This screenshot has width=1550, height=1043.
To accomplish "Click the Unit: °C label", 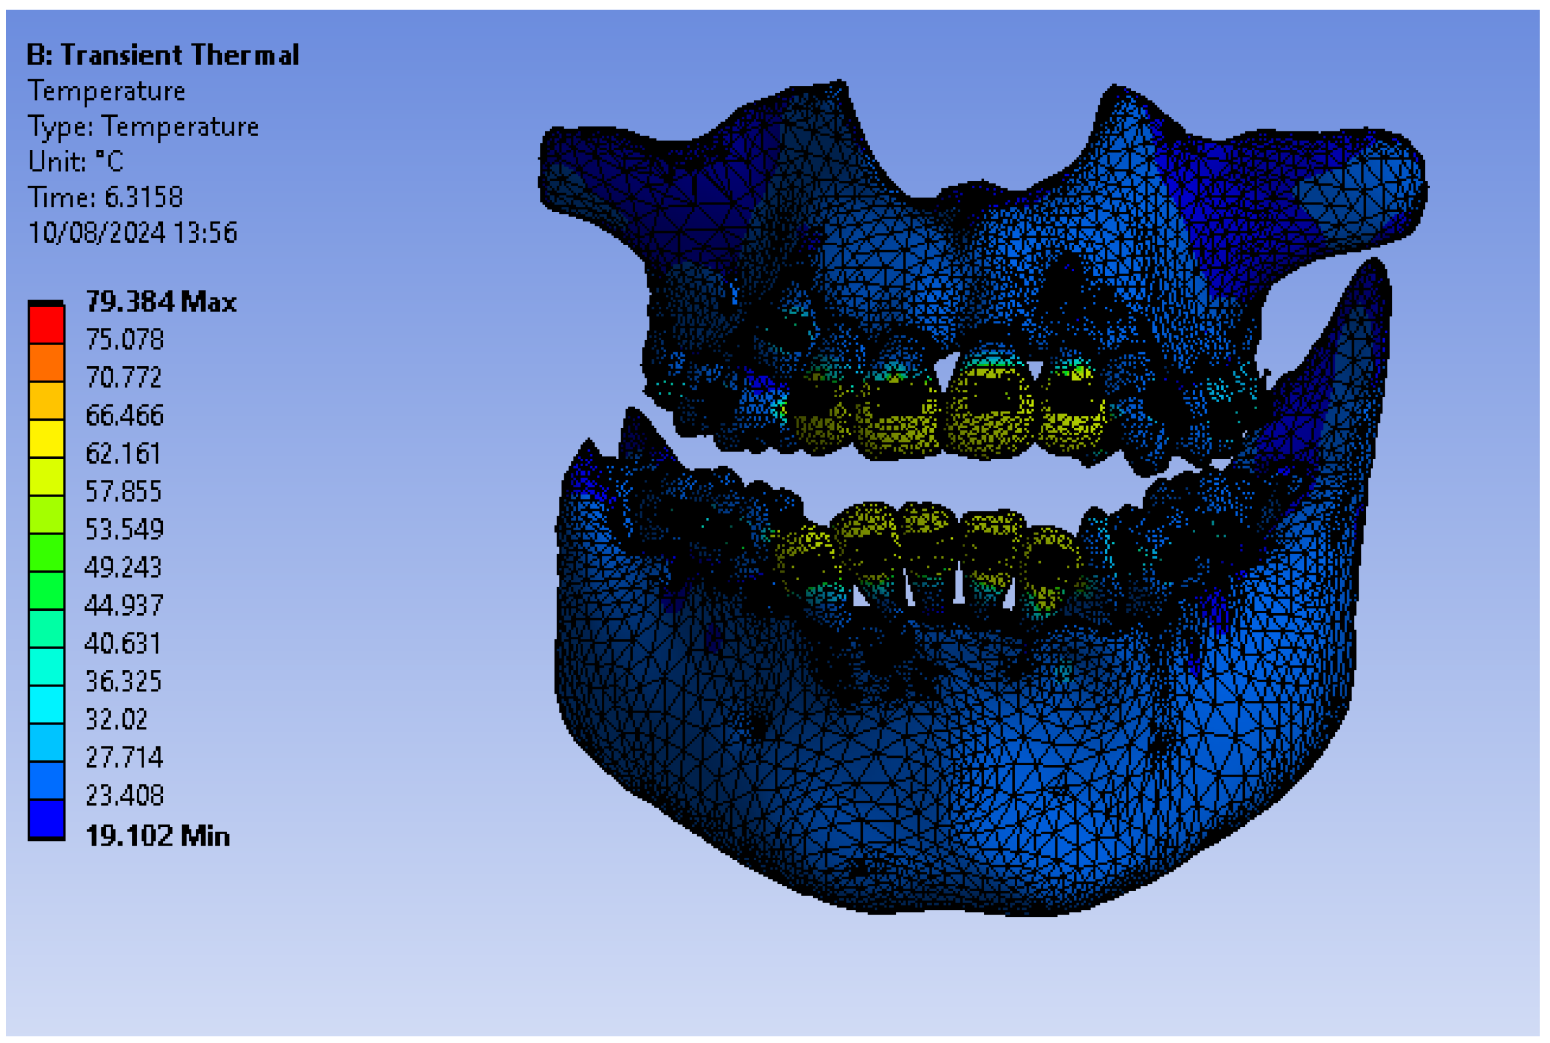I will (76, 162).
